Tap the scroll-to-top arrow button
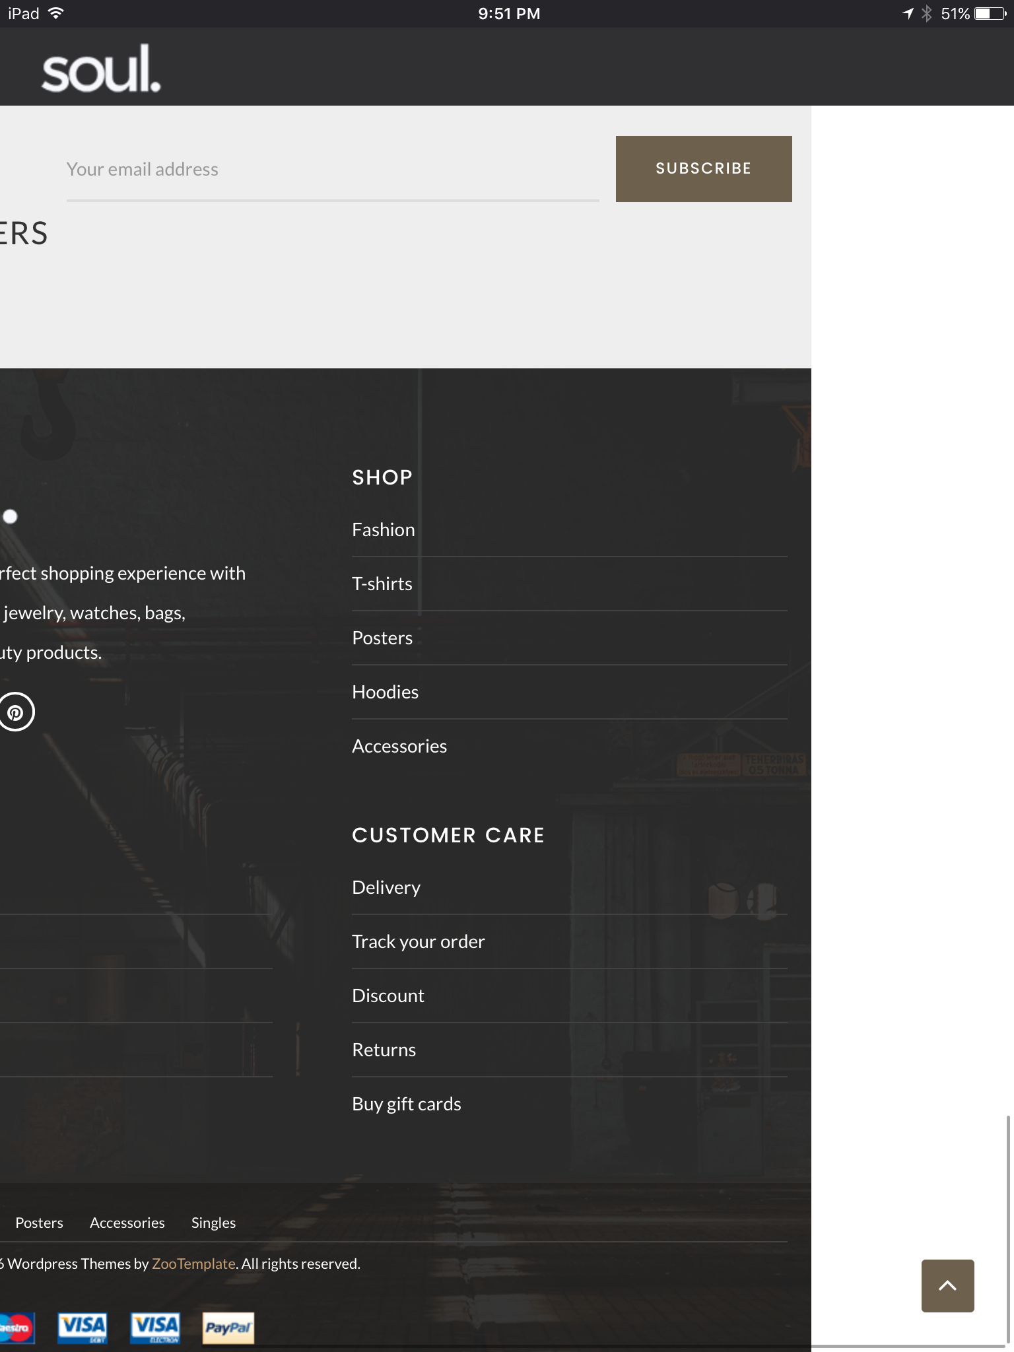This screenshot has width=1014, height=1352. [947, 1285]
